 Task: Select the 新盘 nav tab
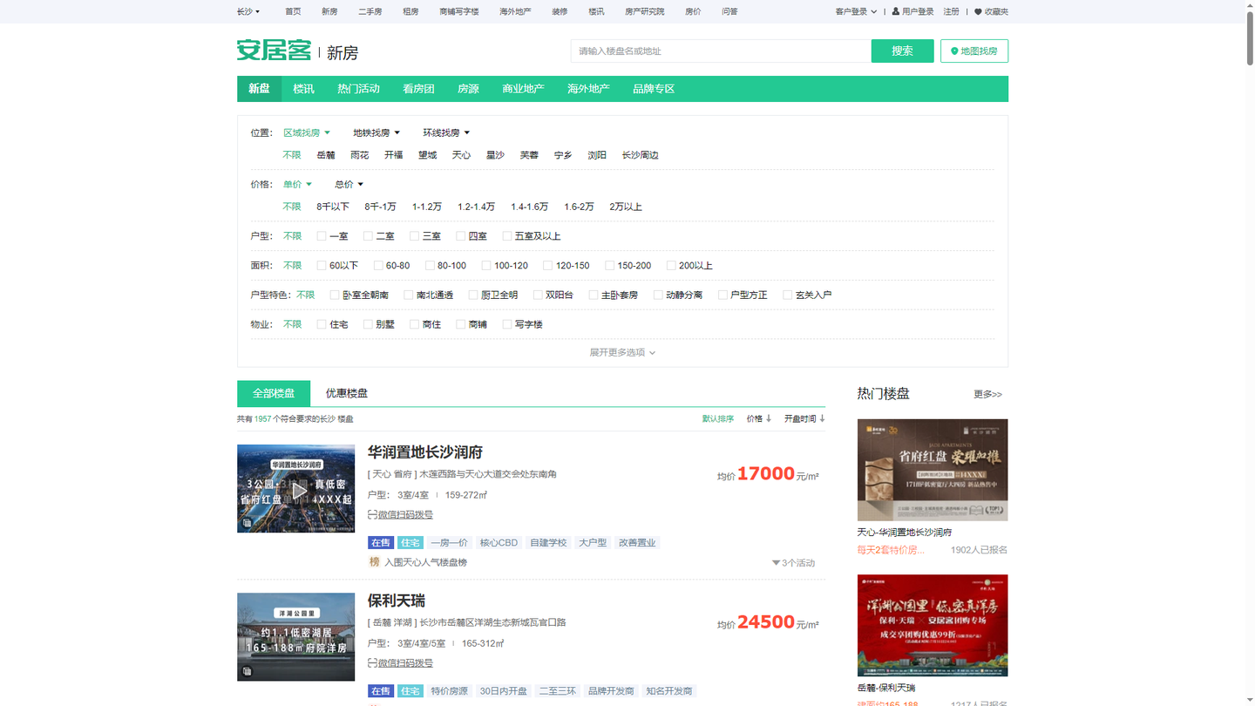259,89
